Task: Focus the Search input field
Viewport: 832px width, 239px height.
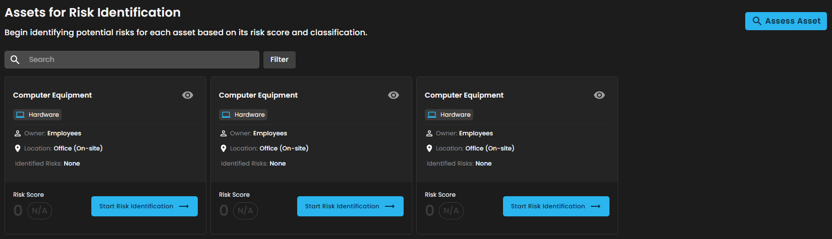Action: (141, 59)
